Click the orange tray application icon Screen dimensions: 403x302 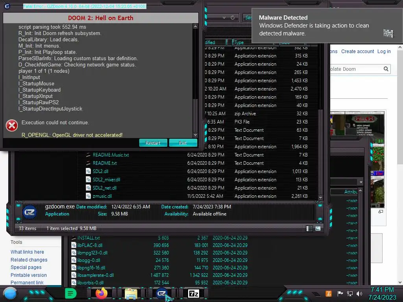[x=329, y=293]
